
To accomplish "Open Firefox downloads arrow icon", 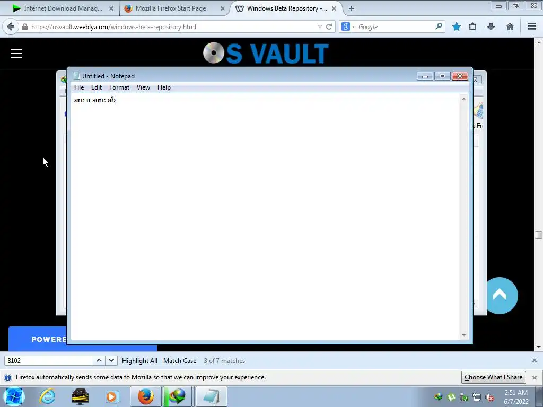I will (491, 26).
